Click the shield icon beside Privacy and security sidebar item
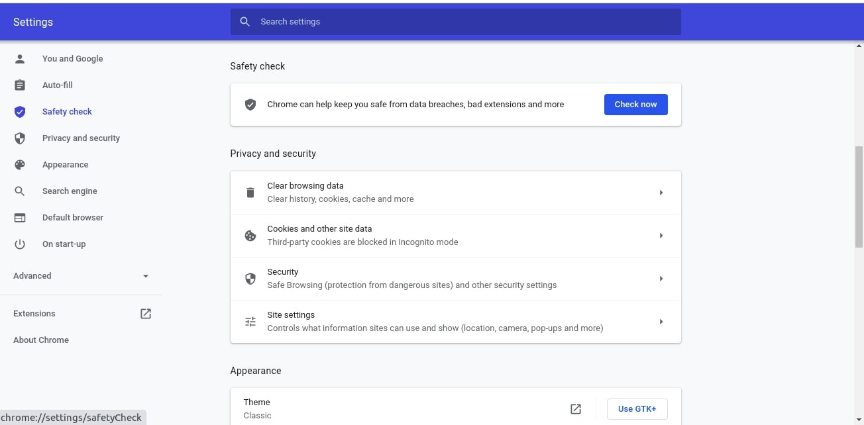 pyautogui.click(x=20, y=138)
